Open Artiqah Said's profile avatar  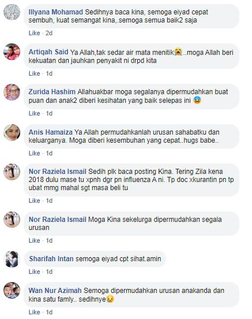[x=12, y=52]
